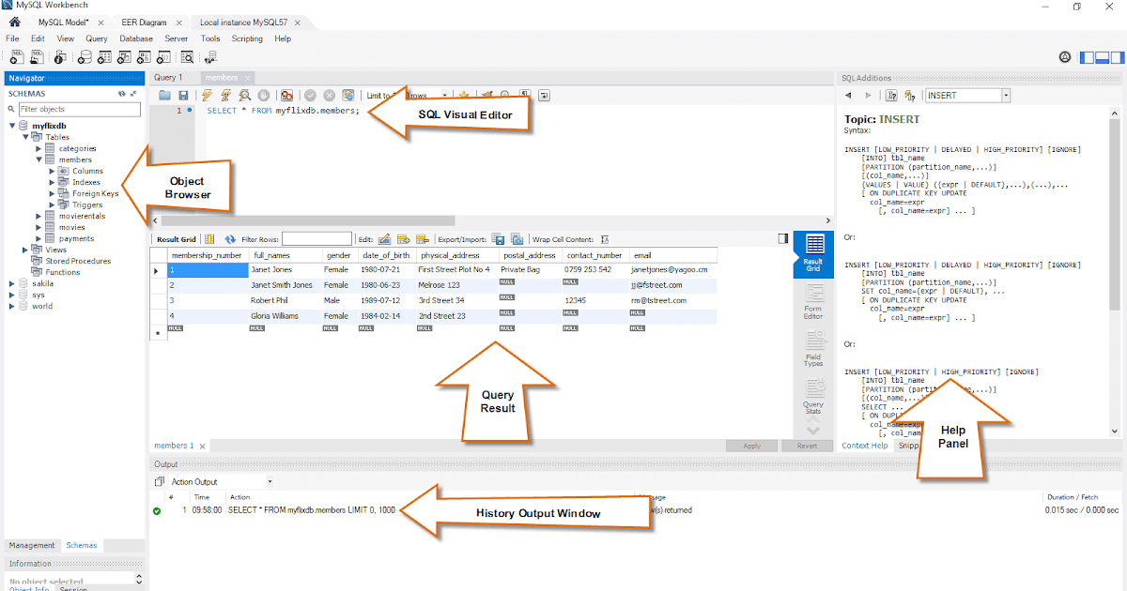Open the Context Help tab
Viewport: 1127px width, 591px height.
[865, 446]
